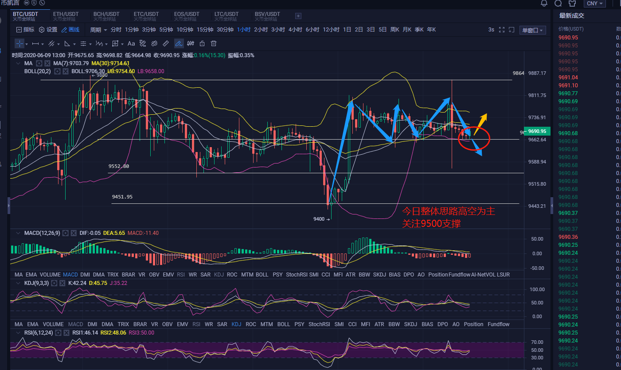Click the 3s refresh interval
621x370 pixels.
click(x=491, y=30)
